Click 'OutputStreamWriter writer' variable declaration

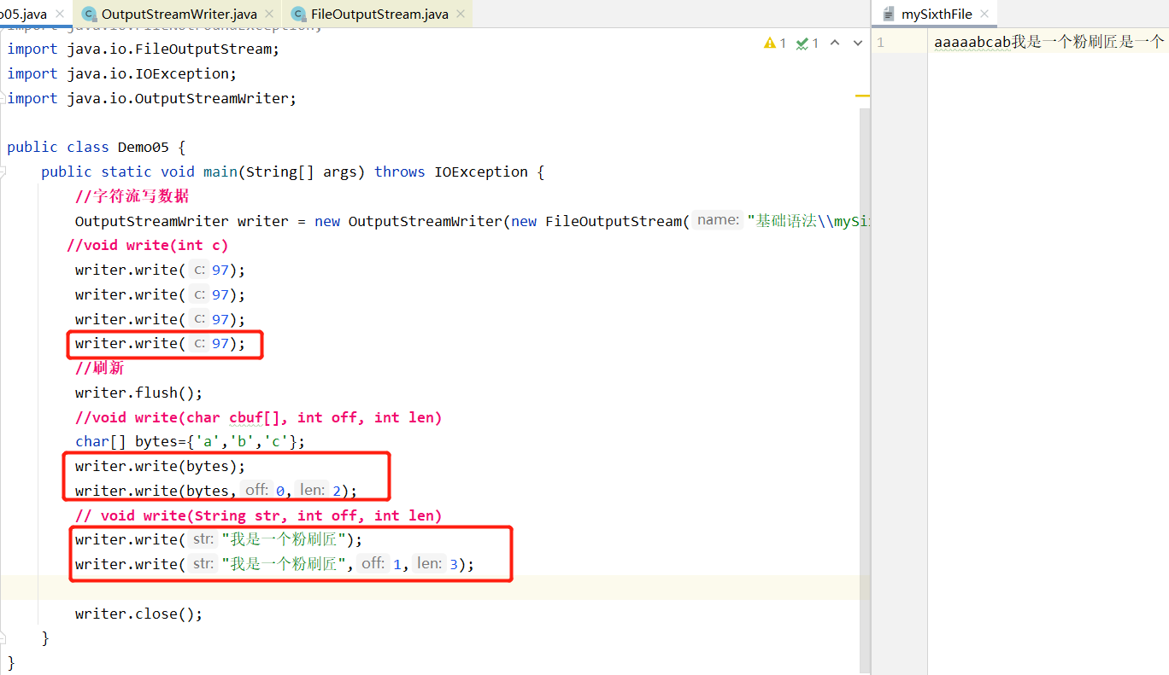[182, 221]
